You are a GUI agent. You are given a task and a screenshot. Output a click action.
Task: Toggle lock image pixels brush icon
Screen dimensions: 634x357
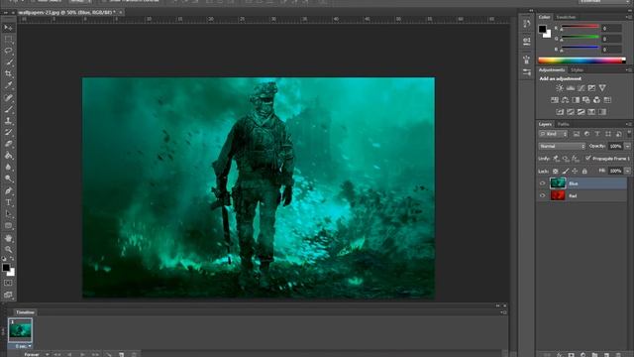[566, 172]
